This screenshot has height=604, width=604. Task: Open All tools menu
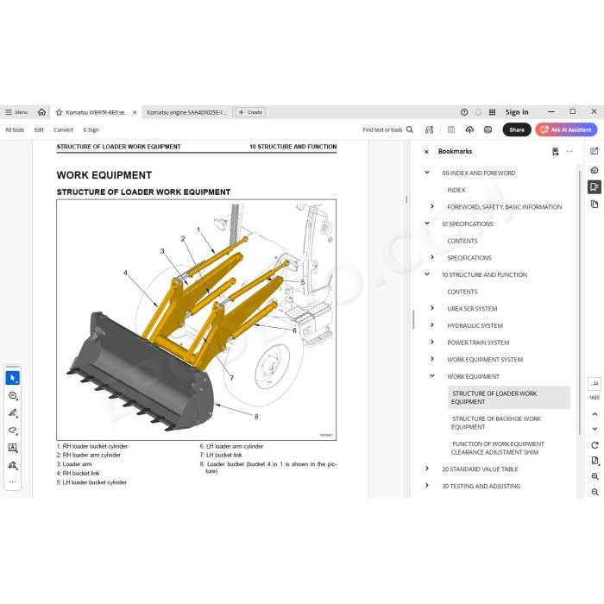pyautogui.click(x=15, y=129)
